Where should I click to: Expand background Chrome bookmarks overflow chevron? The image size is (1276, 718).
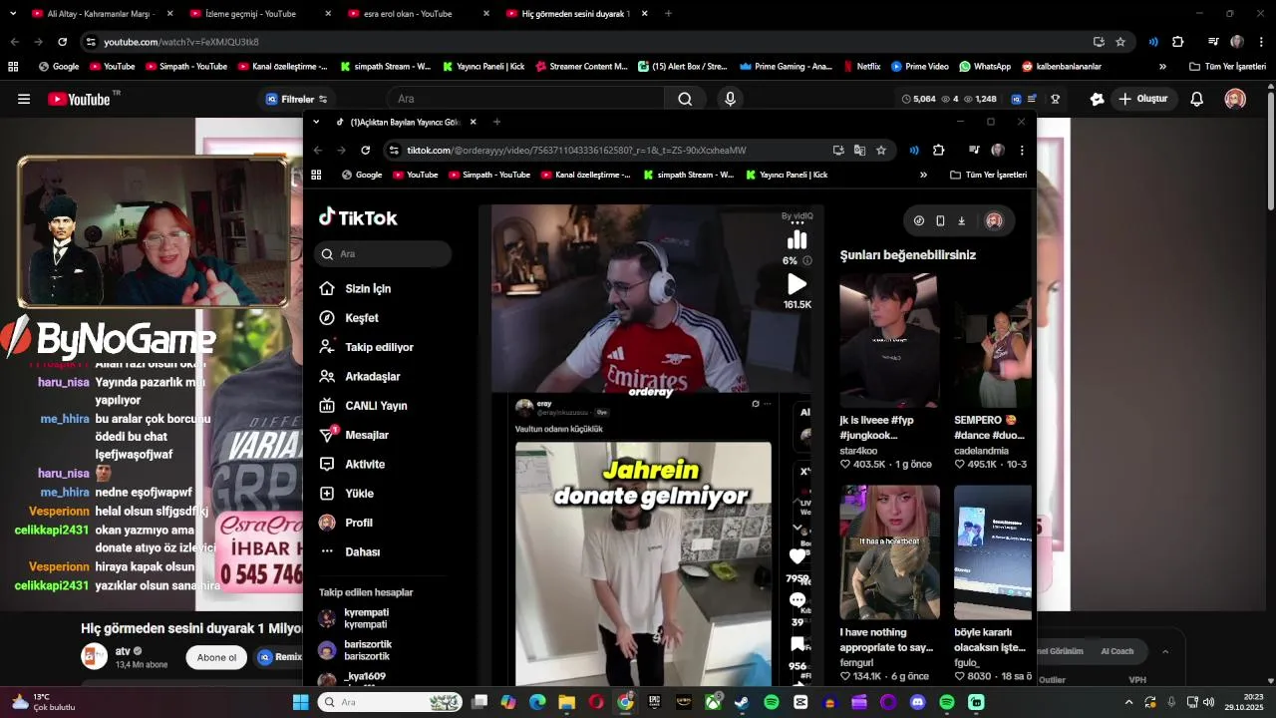(x=1162, y=67)
